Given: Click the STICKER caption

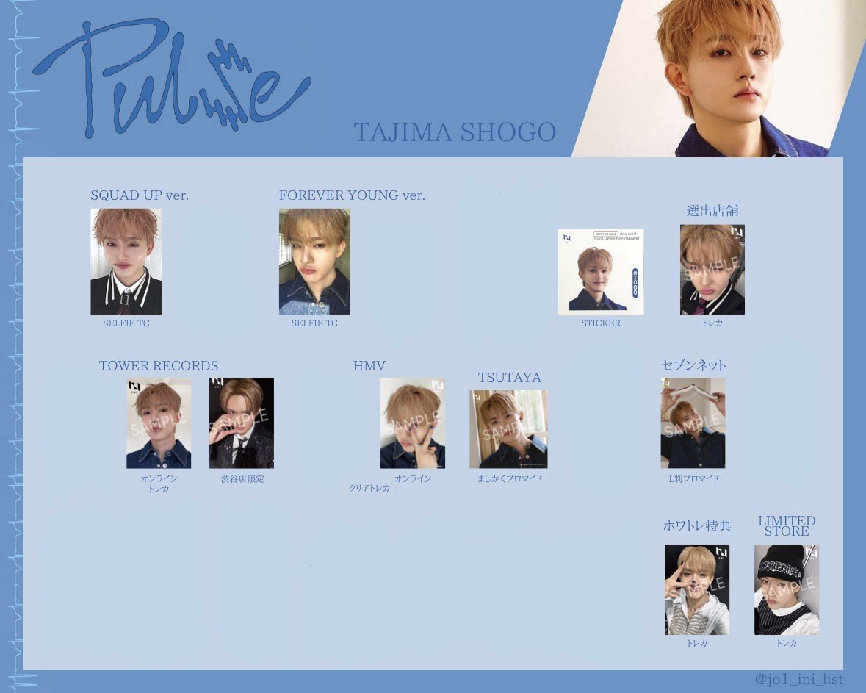Looking at the screenshot, I should tap(601, 323).
